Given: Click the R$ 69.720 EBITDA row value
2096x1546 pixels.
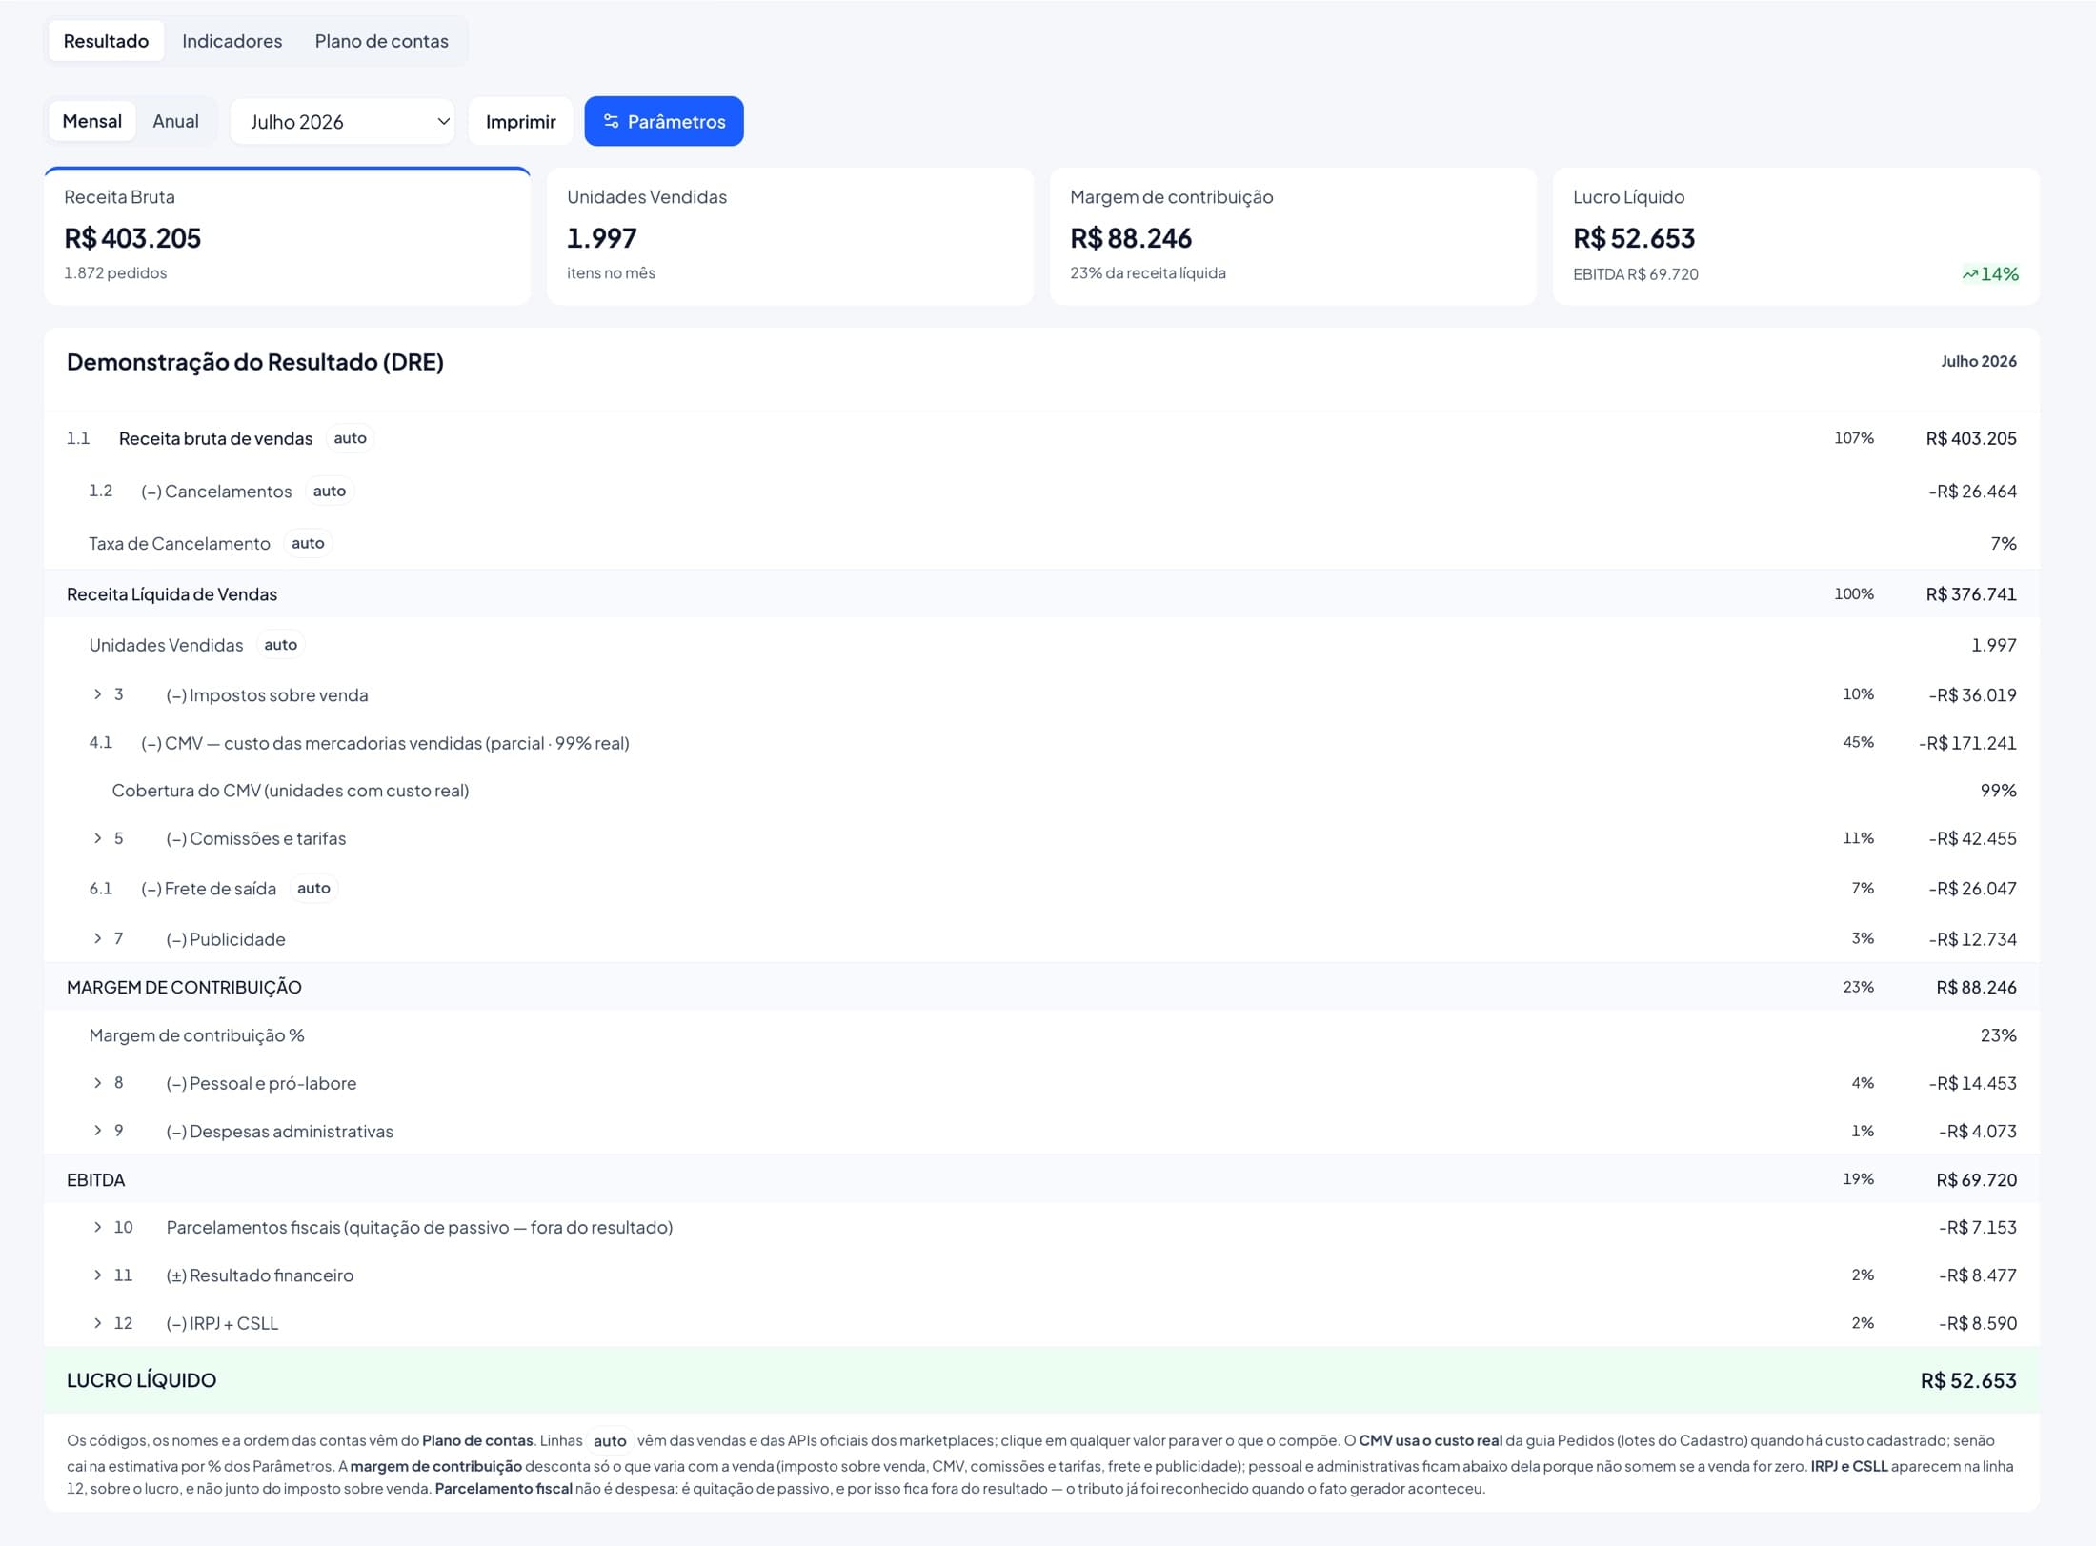Looking at the screenshot, I should [x=1976, y=1180].
